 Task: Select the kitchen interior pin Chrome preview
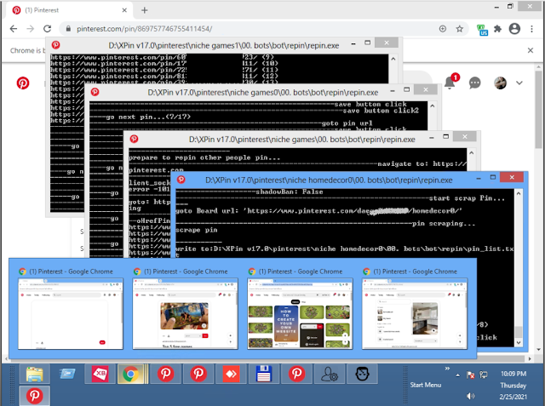(x=415, y=313)
